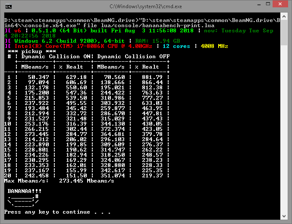Click value '379.78' in row 12
Image resolution: width=292 pixels, height=224 pixels.
(152, 134)
